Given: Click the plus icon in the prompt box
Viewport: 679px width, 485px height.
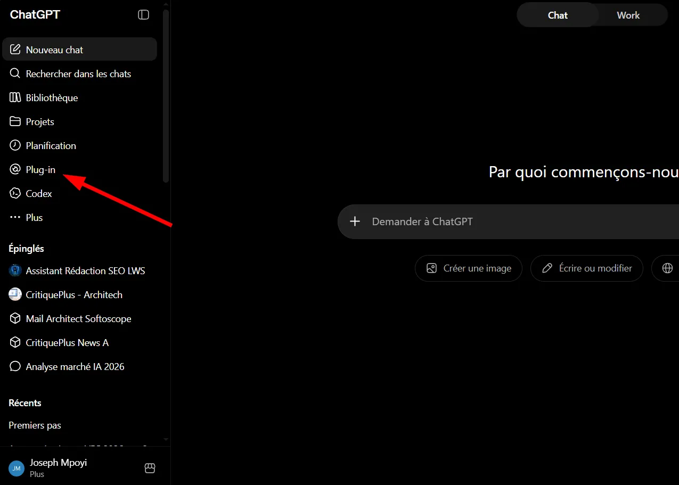Looking at the screenshot, I should tap(355, 221).
